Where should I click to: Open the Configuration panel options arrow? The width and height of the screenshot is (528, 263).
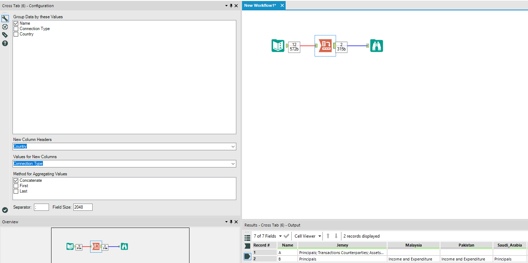pyautogui.click(x=226, y=6)
